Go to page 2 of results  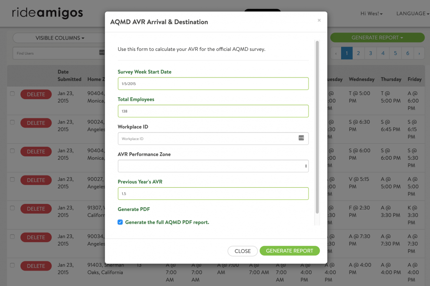click(359, 53)
